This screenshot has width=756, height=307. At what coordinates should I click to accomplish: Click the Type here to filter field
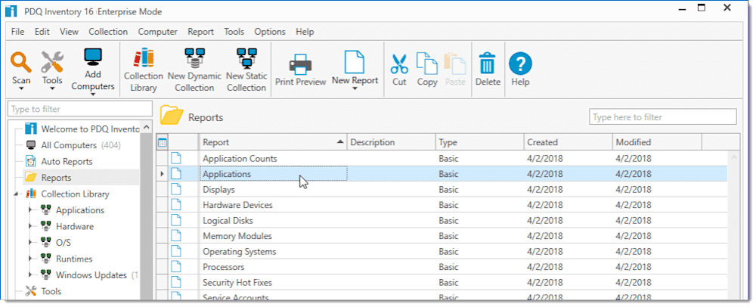pos(662,117)
